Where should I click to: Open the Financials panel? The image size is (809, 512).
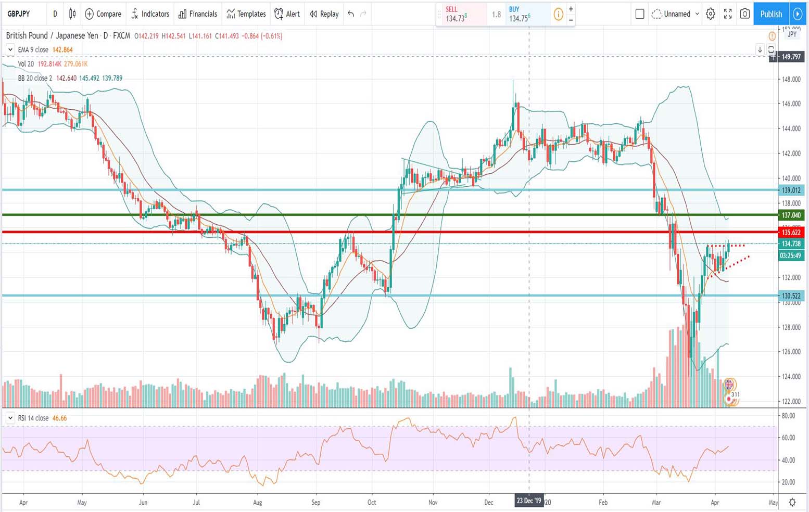(x=198, y=14)
